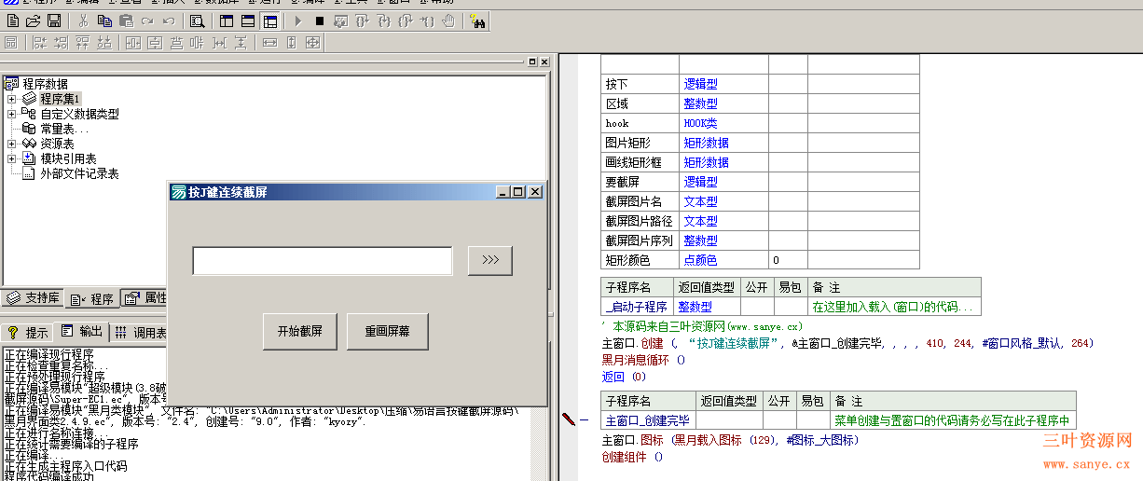
Task: Switch to the 输出 tab
Action: coord(81,331)
